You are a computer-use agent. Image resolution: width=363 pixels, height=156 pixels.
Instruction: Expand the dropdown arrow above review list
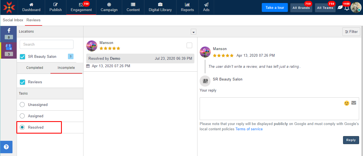[194, 32]
